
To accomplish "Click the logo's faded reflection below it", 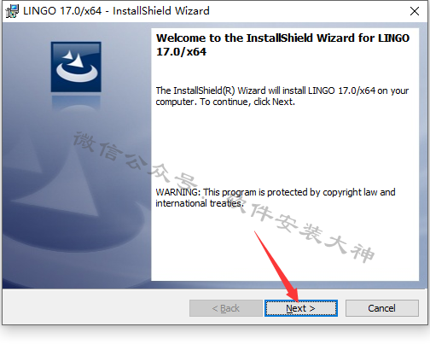I will tap(76, 102).
